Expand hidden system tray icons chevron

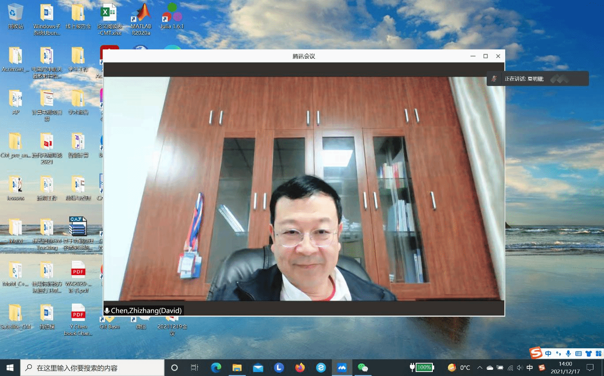[480, 368]
